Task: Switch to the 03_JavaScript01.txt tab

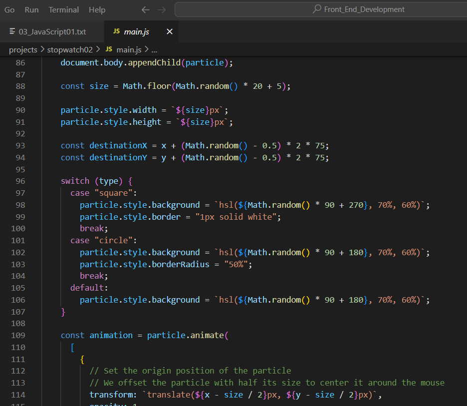Action: pyautogui.click(x=52, y=31)
